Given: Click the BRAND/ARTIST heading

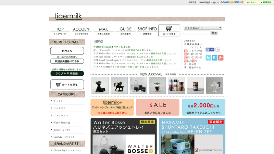Looking at the screenshot, I should [67, 144].
